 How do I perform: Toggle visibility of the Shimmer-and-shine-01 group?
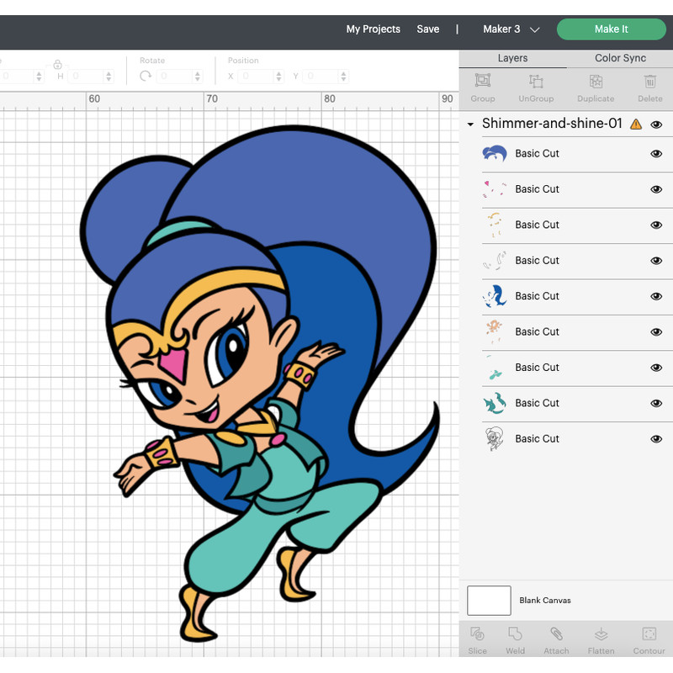[657, 124]
